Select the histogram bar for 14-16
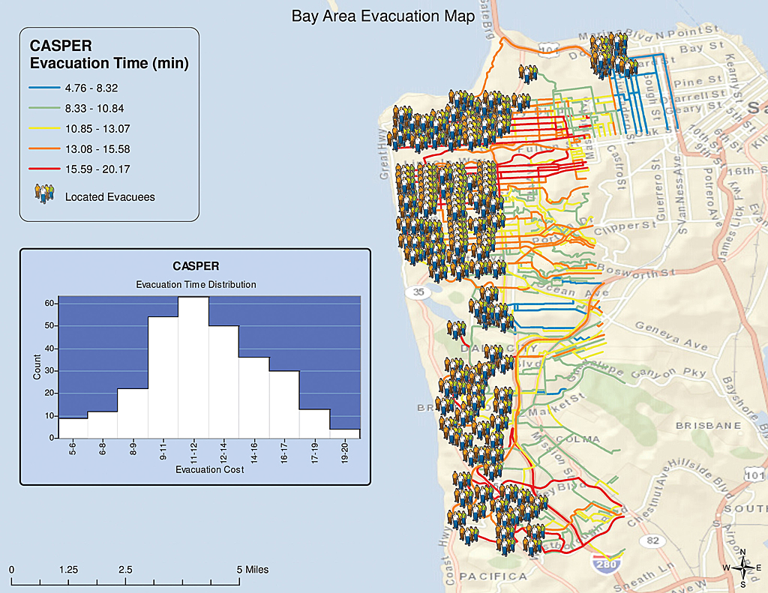The image size is (768, 593). [254, 397]
